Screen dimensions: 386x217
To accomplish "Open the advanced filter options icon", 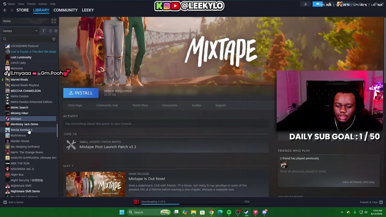I will (x=54, y=39).
